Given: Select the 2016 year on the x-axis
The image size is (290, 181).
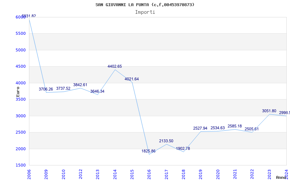Looking at the screenshot, I should pos(149,173).
